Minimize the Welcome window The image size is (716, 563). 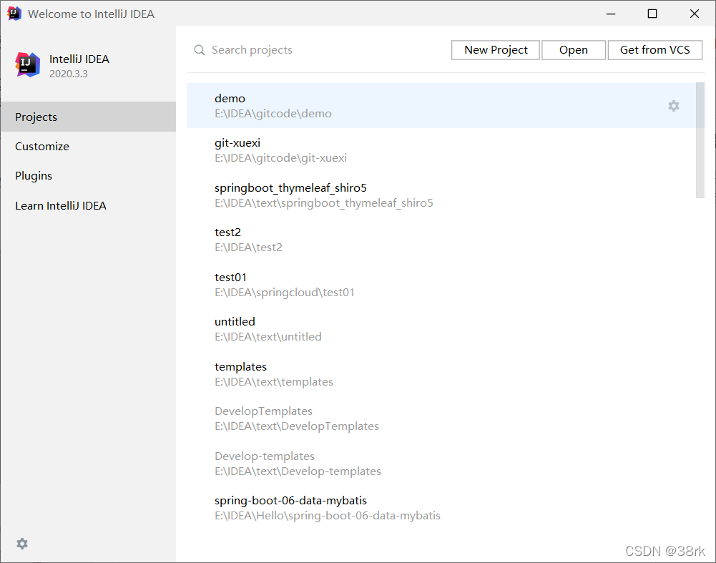click(x=611, y=14)
